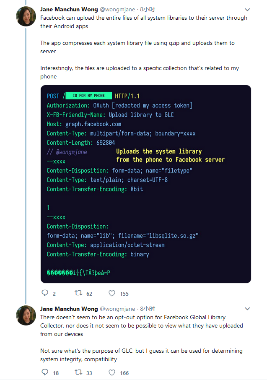Like the first tweet with 155 likes

pos(112,293)
